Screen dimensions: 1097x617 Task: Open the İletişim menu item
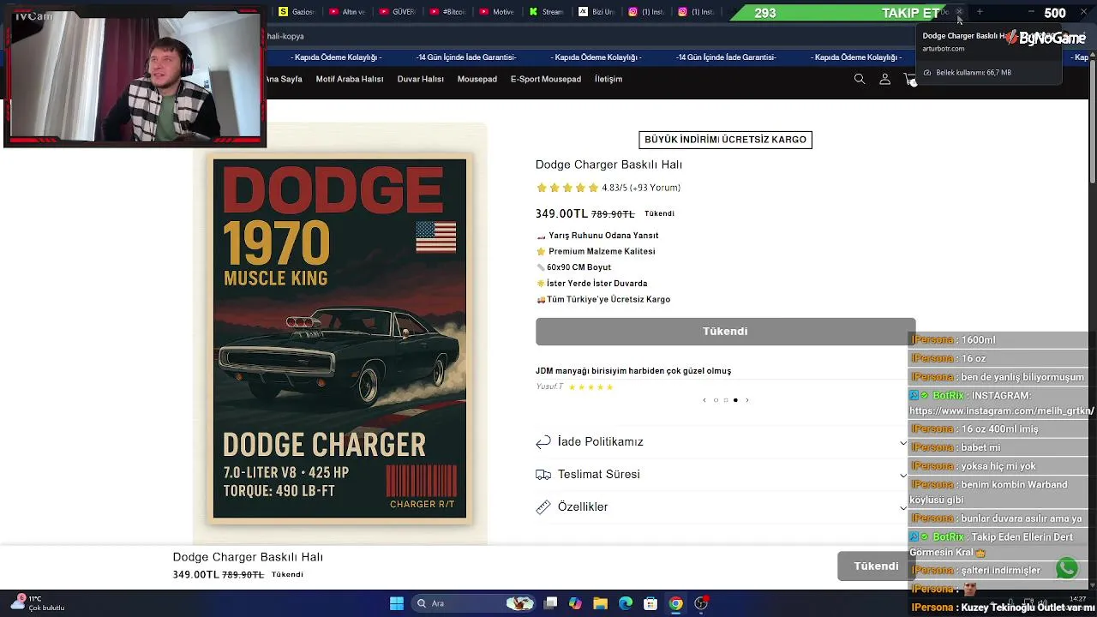608,79
